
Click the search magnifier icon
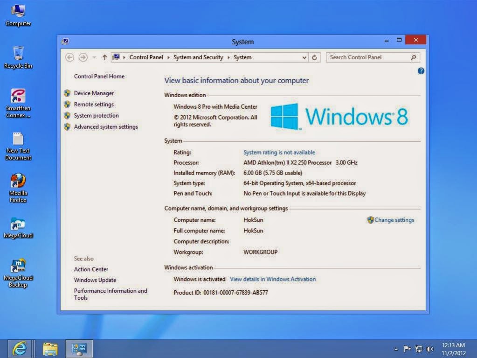tap(414, 57)
